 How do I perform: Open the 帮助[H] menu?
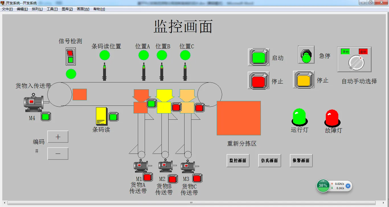99,9
